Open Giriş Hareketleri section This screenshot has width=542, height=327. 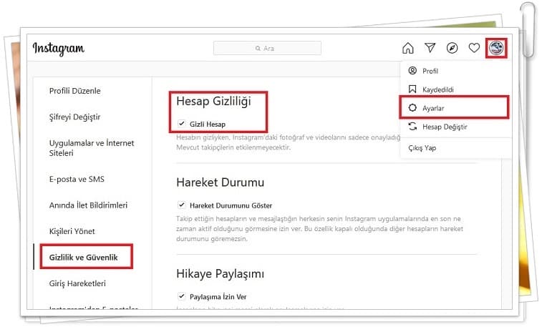click(x=77, y=283)
